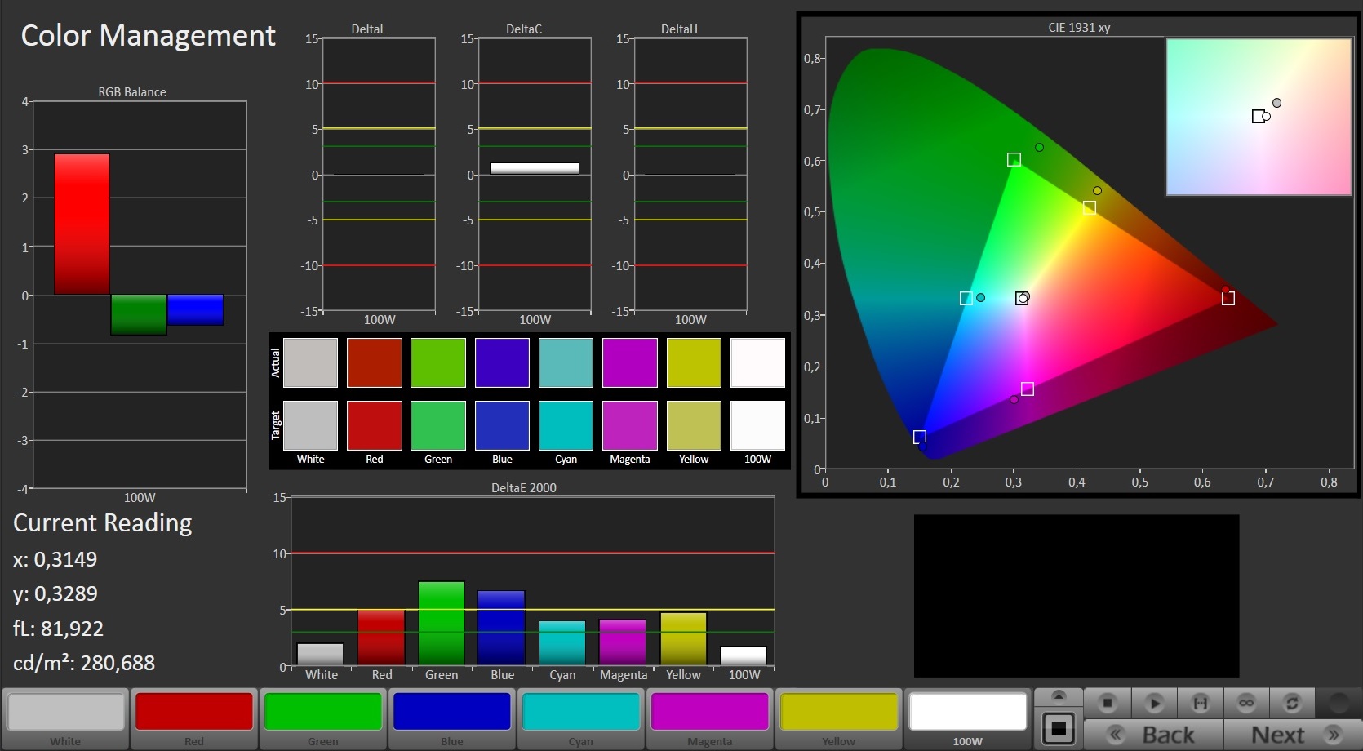Click the green bar in RGB Balance chart

click(x=139, y=314)
